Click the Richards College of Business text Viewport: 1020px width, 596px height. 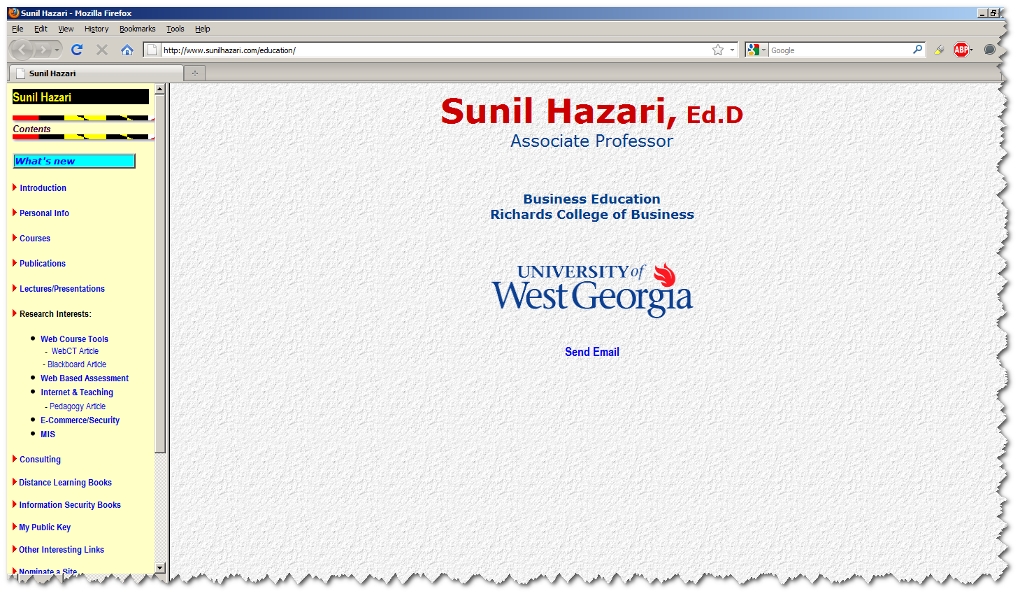tap(592, 215)
